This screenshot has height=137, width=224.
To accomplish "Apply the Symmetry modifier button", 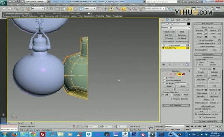I will coord(182,35).
